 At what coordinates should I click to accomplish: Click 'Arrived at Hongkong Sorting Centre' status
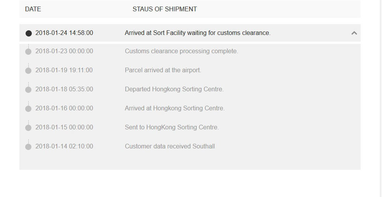(x=175, y=108)
